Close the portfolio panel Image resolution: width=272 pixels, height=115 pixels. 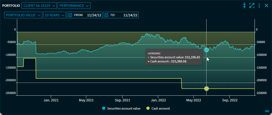(267, 5)
